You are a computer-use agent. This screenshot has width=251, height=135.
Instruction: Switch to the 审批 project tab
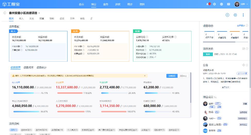tap(82, 19)
